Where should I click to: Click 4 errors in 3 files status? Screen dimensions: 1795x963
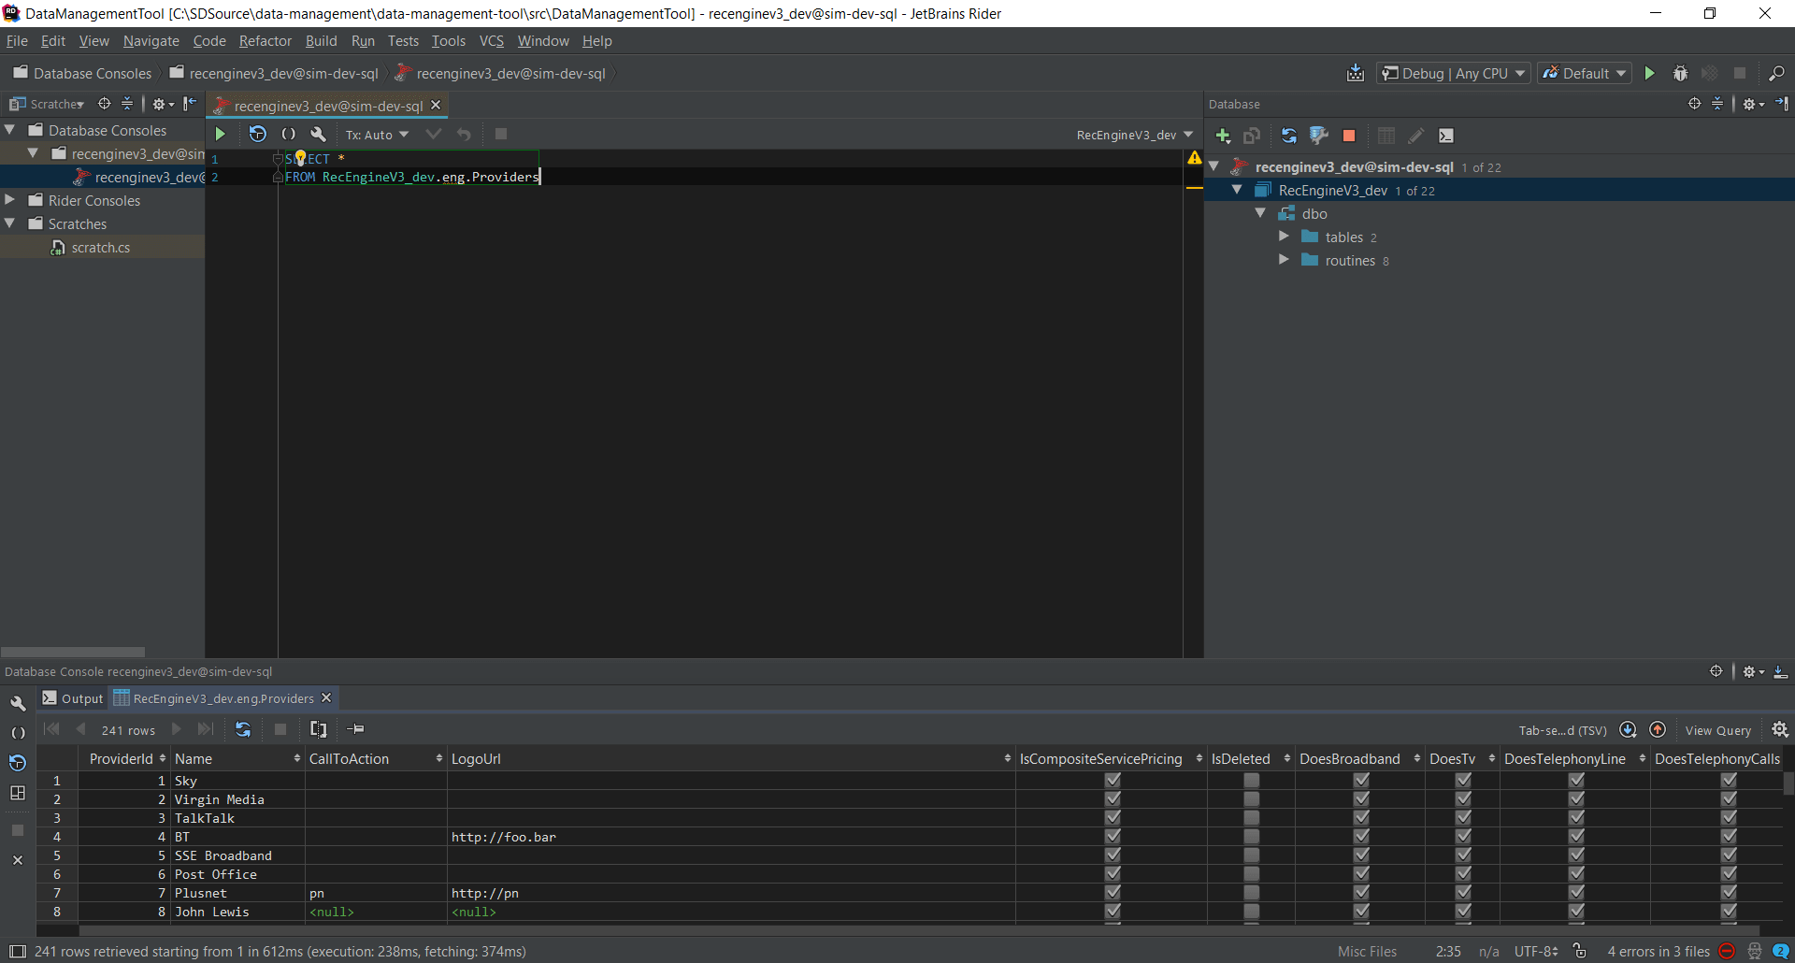coord(1659,951)
